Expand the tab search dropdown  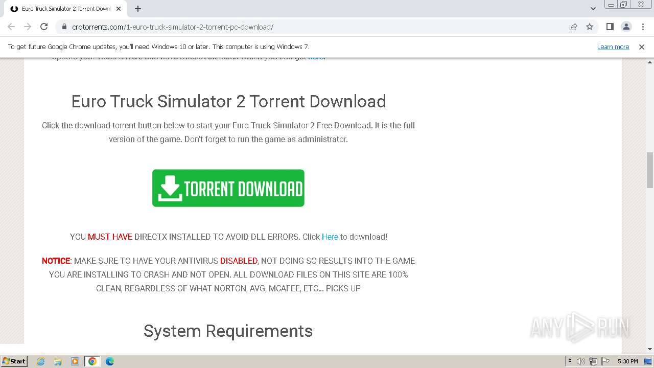(x=593, y=9)
